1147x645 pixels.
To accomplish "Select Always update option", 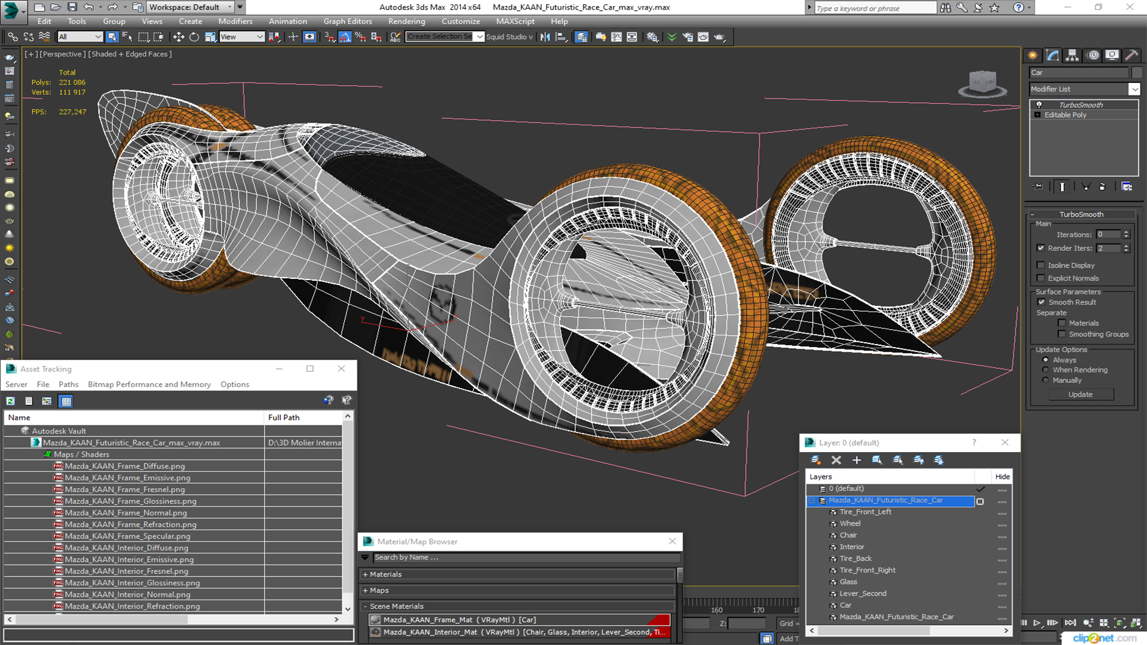I will click(x=1045, y=360).
